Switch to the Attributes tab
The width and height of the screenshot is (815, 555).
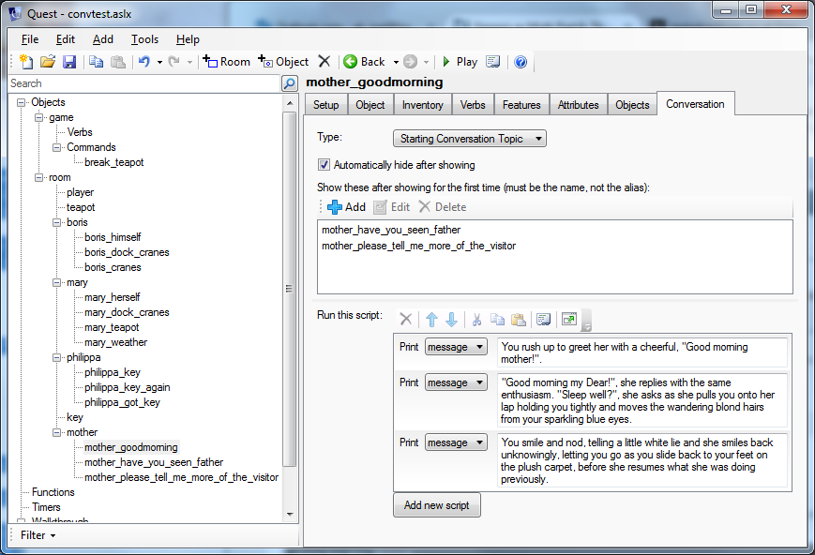tap(578, 105)
